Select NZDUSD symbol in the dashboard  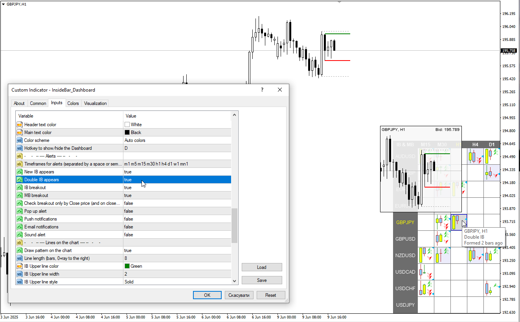tap(405, 255)
